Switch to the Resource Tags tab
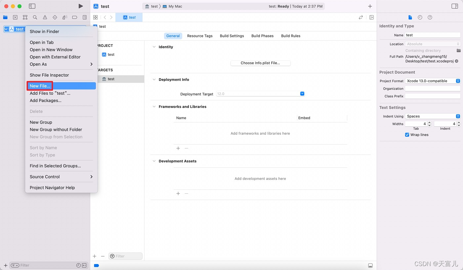 pos(200,36)
